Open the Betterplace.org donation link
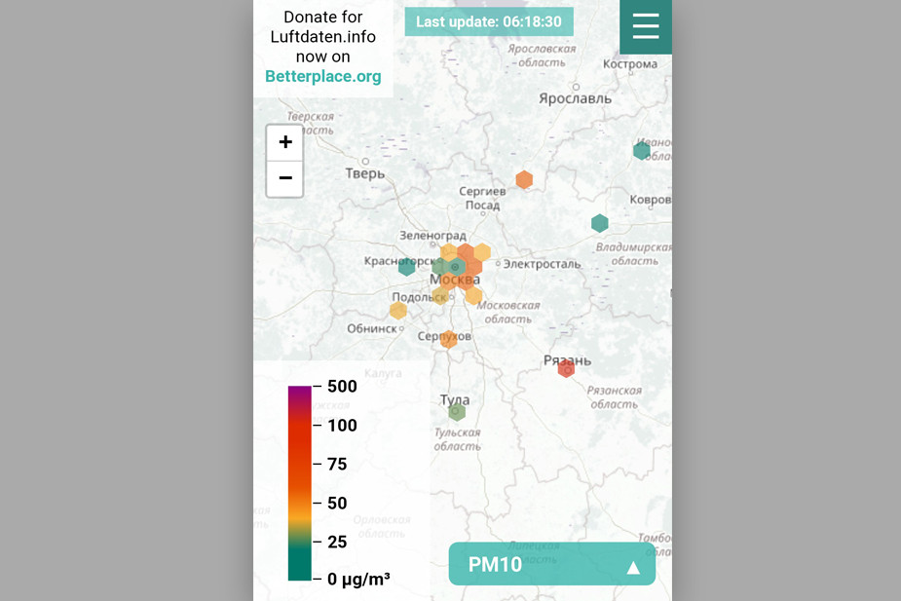The image size is (901, 601). (323, 76)
